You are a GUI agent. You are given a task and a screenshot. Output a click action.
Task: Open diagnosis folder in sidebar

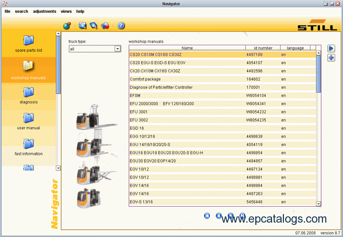(29, 92)
